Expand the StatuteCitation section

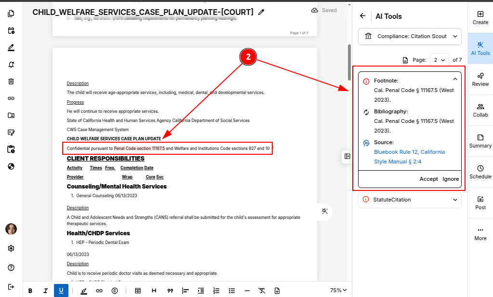410,200
